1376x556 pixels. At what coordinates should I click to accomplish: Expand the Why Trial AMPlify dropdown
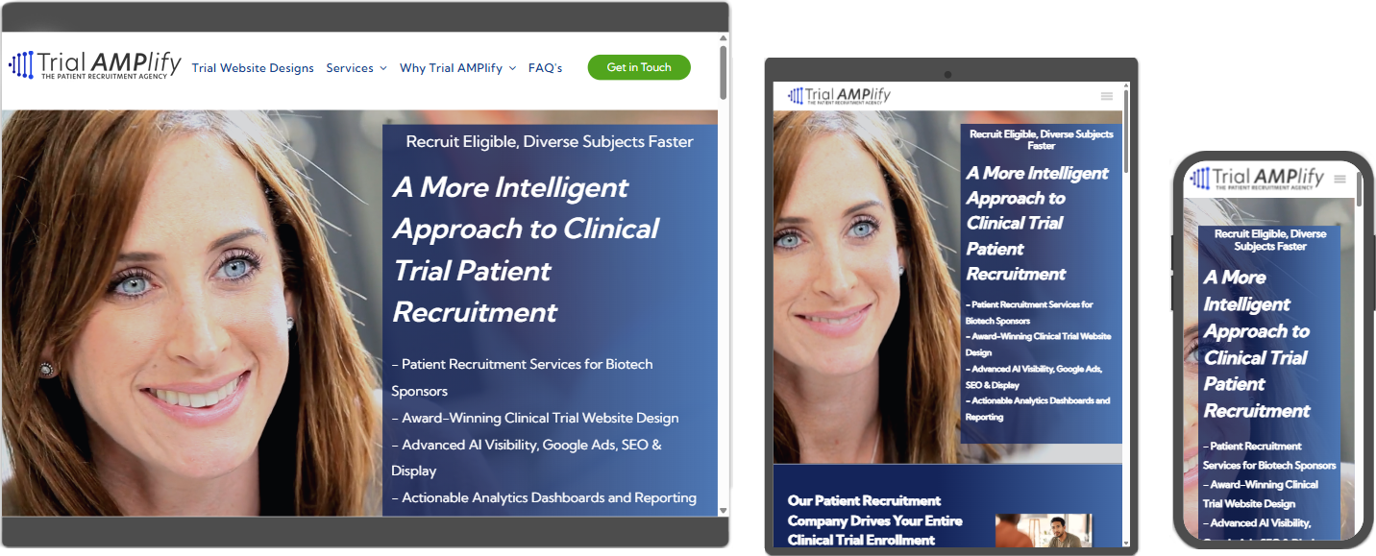458,68
